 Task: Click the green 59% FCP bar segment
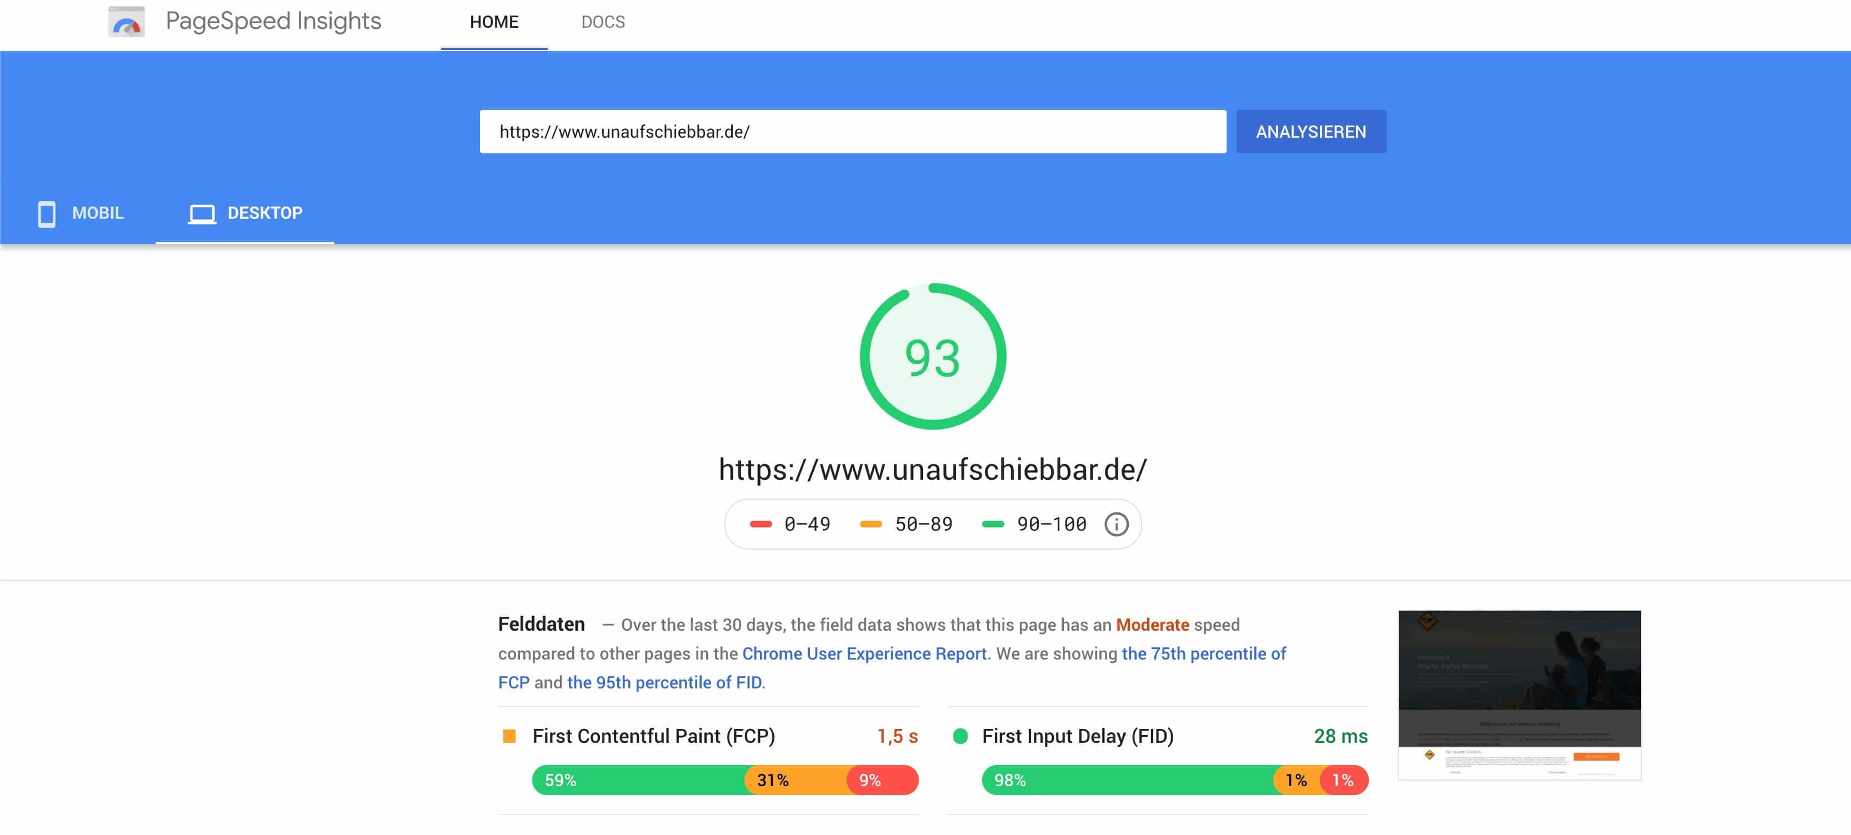[638, 781]
